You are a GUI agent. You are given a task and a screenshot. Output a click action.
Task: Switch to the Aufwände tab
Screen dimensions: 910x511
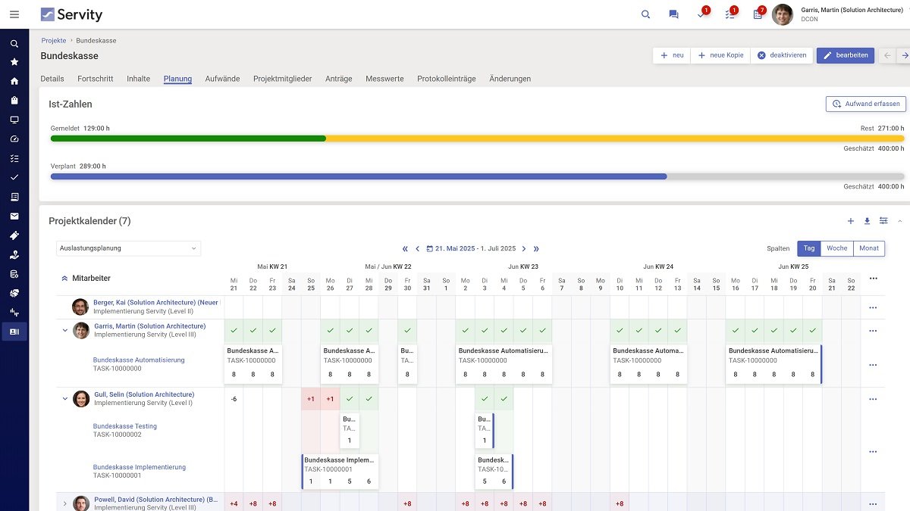tap(222, 79)
